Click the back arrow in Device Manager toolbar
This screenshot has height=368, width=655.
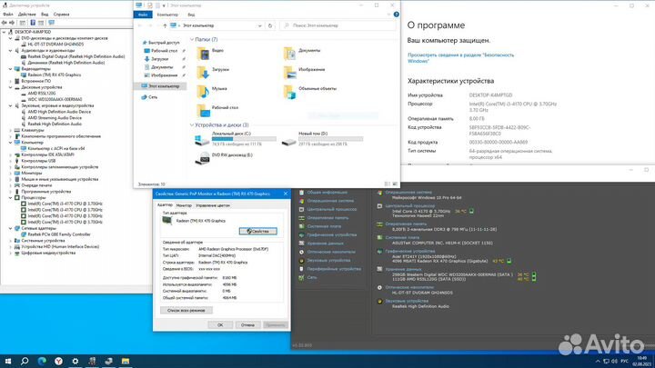(5, 23)
